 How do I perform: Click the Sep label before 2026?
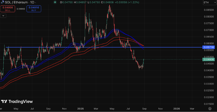[144, 108]
